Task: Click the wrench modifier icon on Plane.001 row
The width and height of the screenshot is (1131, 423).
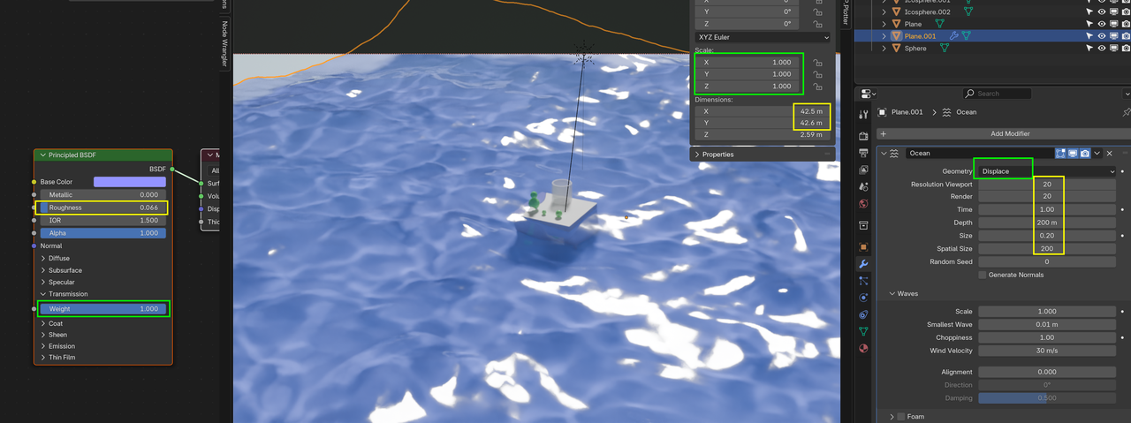Action: (x=954, y=35)
